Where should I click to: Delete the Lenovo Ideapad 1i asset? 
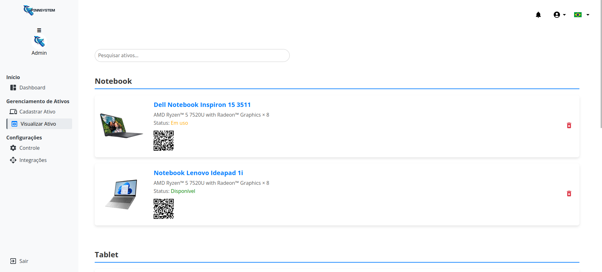pyautogui.click(x=569, y=194)
